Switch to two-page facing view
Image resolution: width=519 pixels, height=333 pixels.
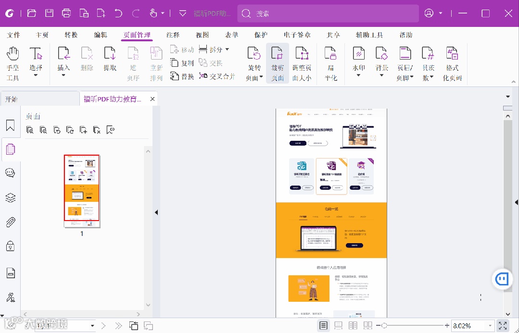click(x=353, y=326)
